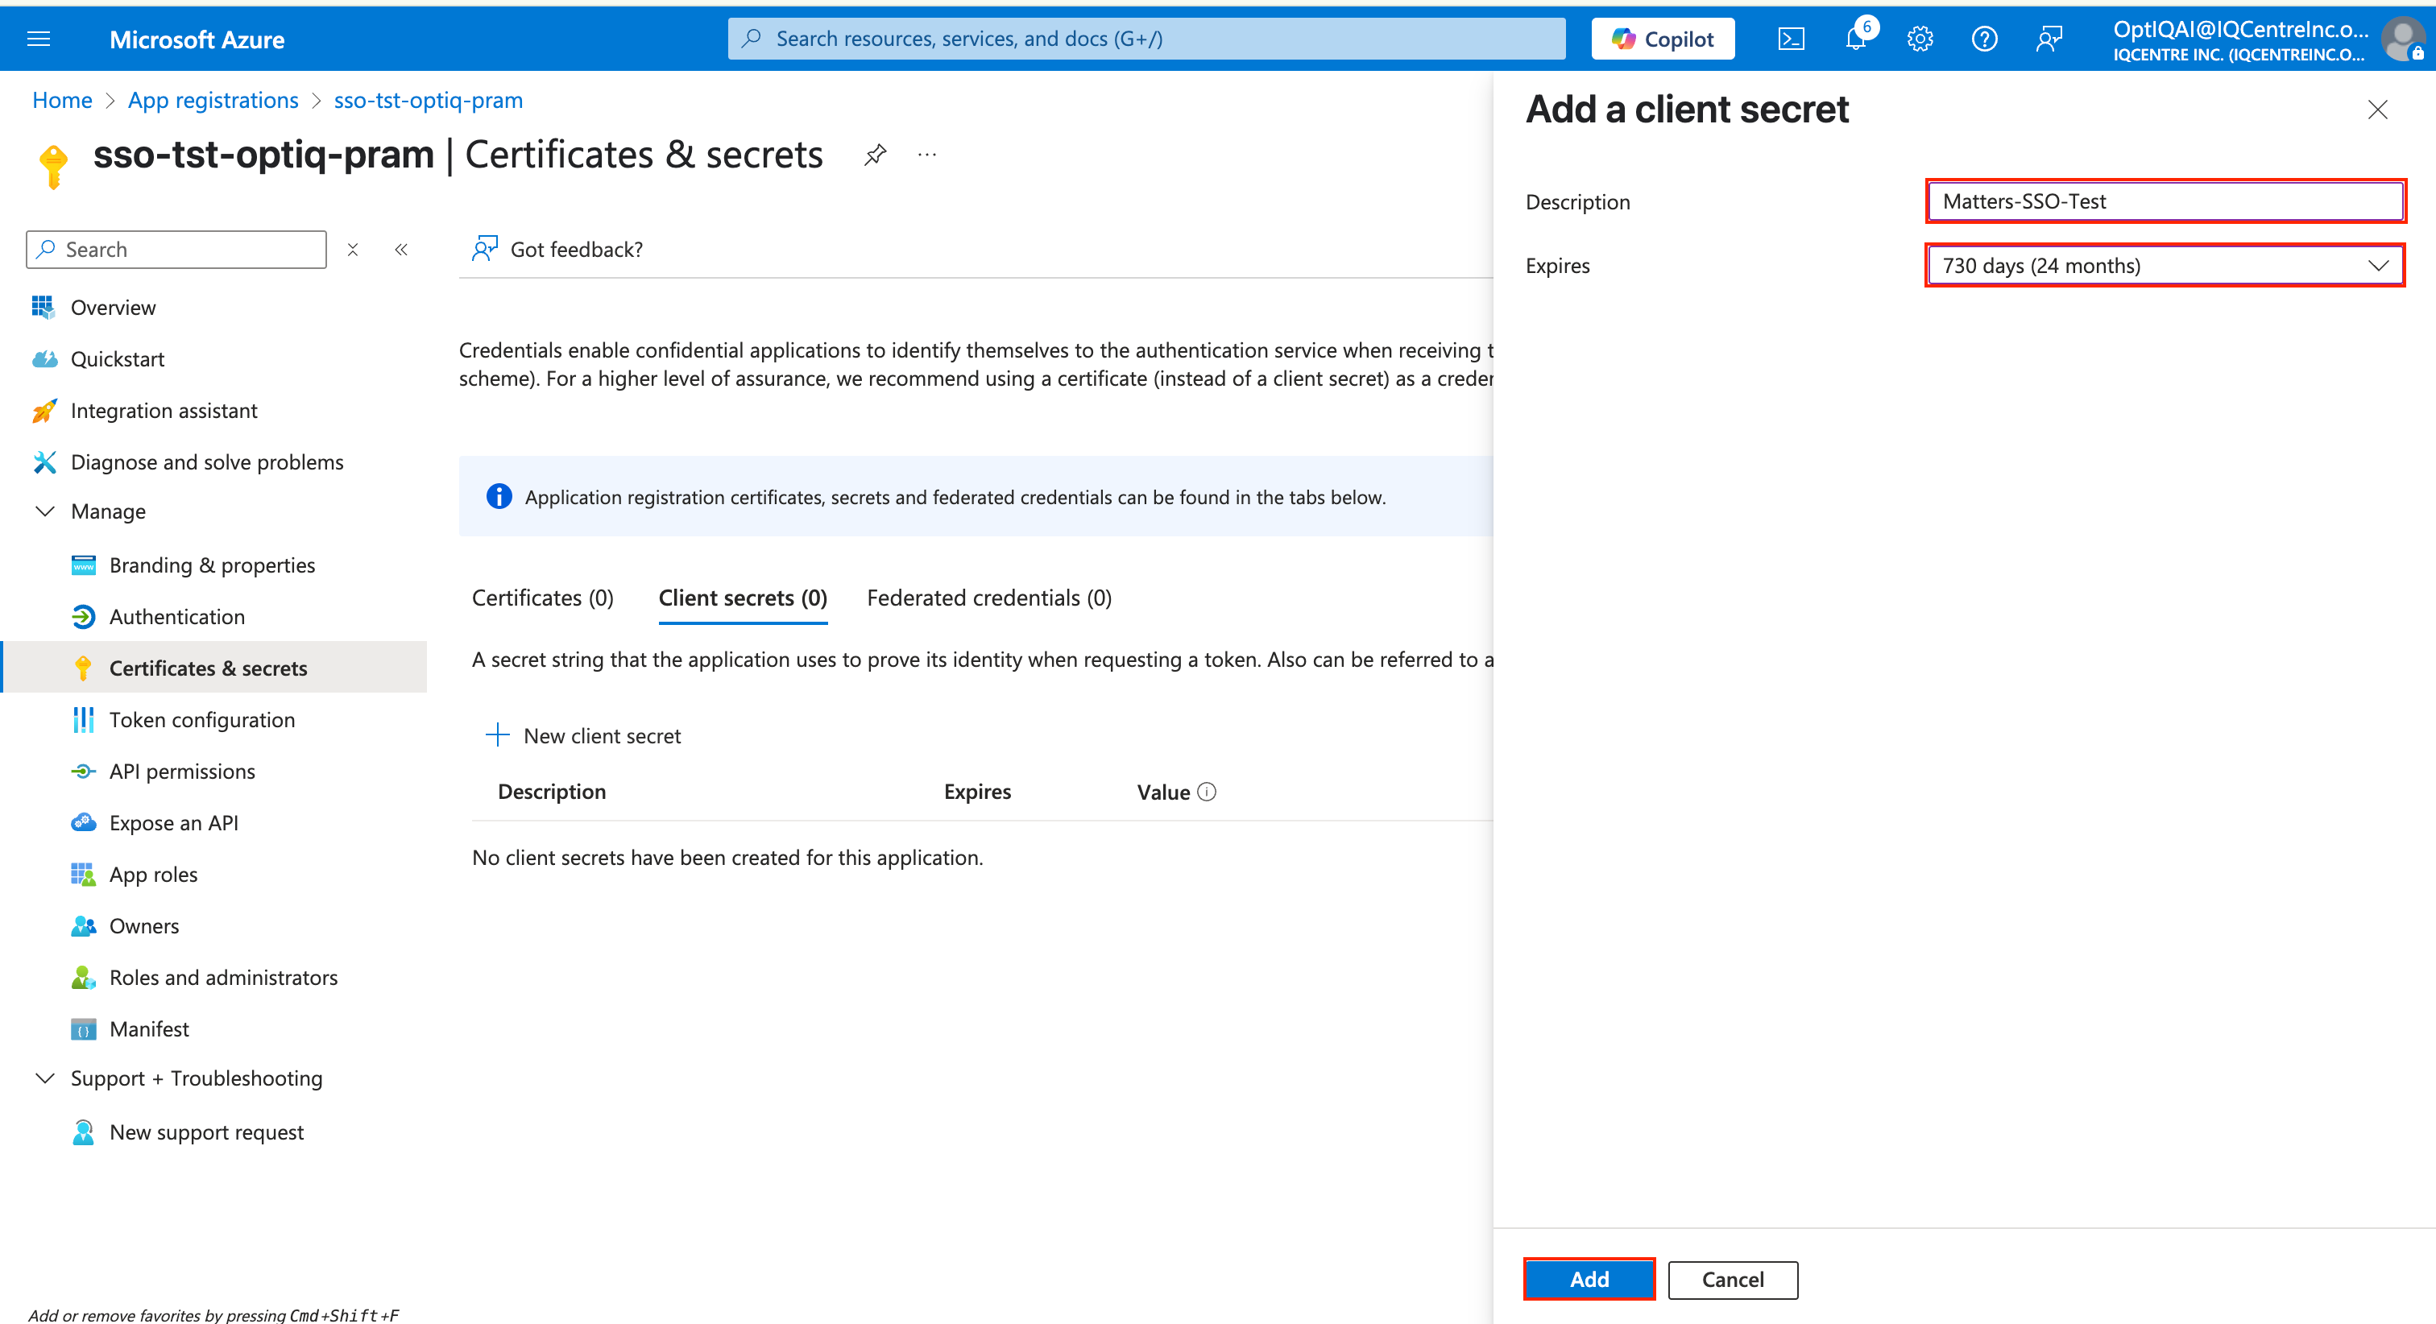Viewport: 2436px width, 1324px height.
Task: Click the API permissions icon
Action: (83, 772)
